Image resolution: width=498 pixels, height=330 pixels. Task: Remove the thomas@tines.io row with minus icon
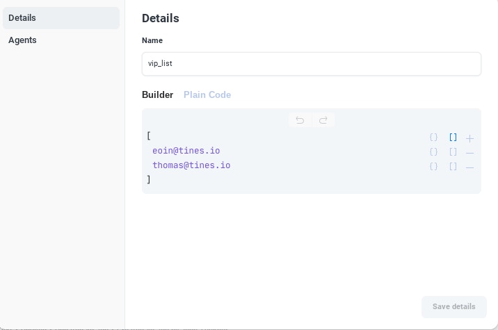pyautogui.click(x=470, y=167)
